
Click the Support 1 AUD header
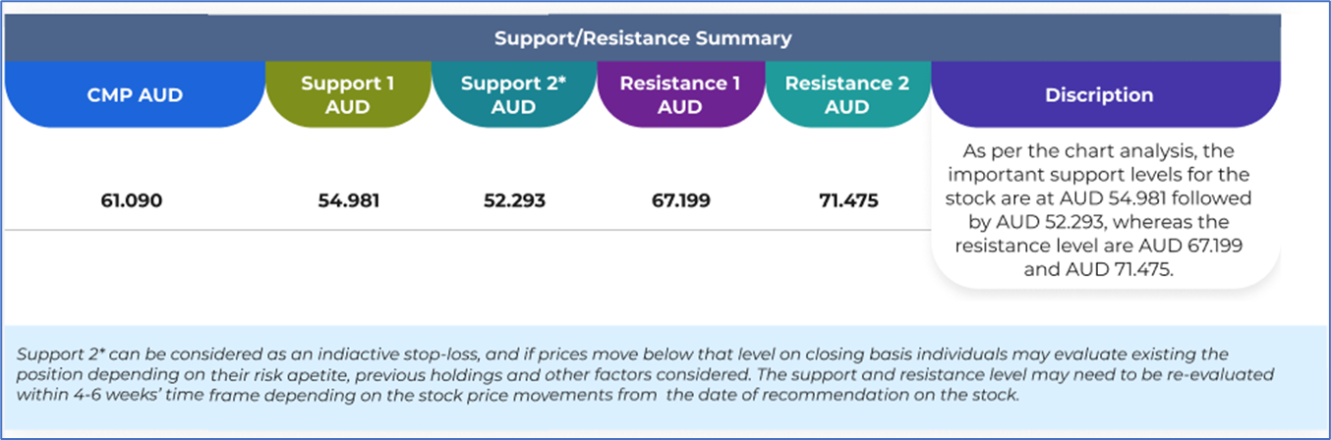(x=347, y=95)
